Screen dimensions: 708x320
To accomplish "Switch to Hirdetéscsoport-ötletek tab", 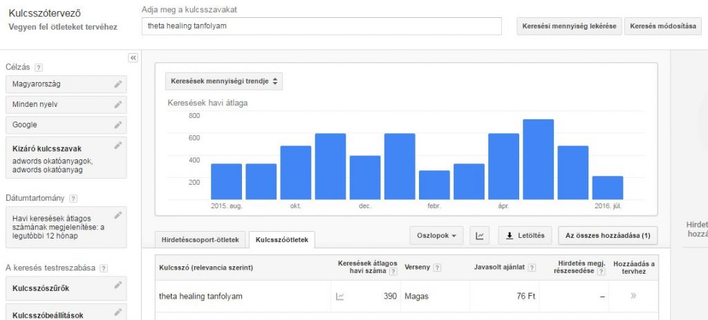I will [x=201, y=240].
